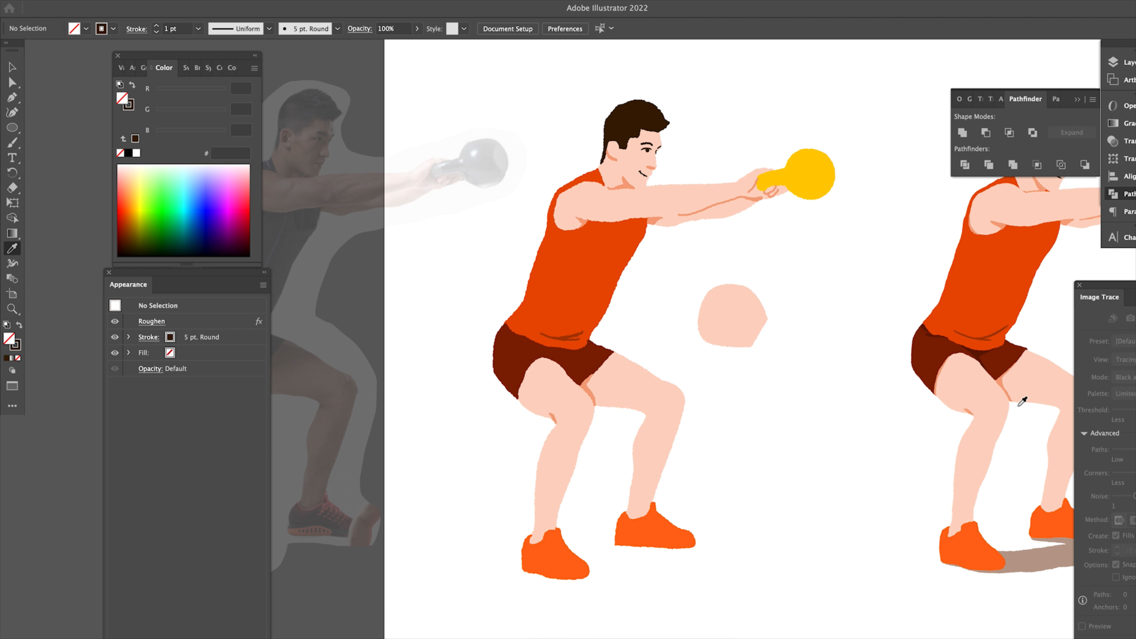Select the Paintbrush tool
This screenshot has height=639, width=1136.
pyautogui.click(x=12, y=143)
